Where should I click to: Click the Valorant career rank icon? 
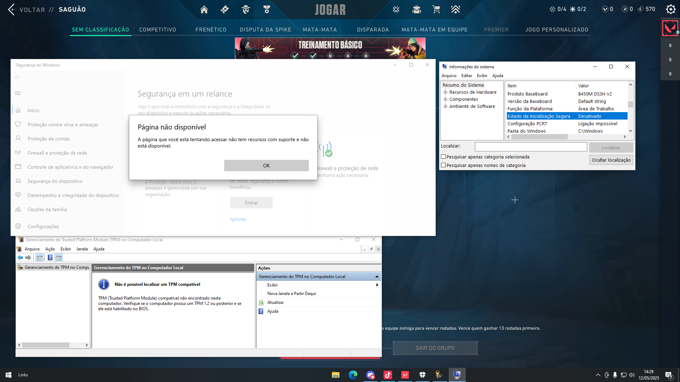click(x=267, y=10)
